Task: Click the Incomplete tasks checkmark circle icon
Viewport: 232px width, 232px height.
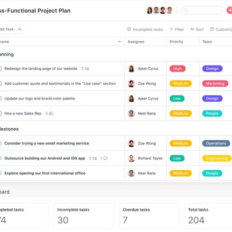Action: pyautogui.click(x=129, y=29)
